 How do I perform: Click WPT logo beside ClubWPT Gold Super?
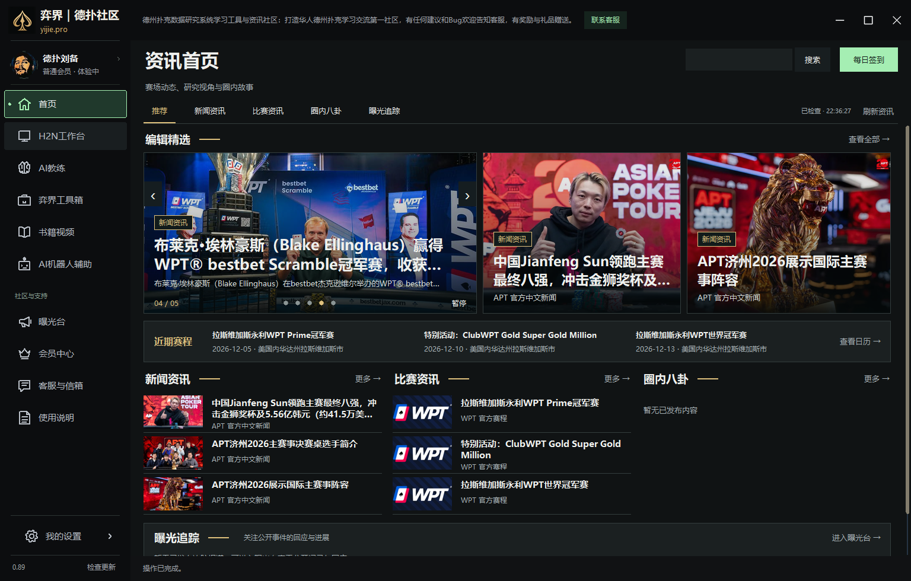tap(422, 453)
